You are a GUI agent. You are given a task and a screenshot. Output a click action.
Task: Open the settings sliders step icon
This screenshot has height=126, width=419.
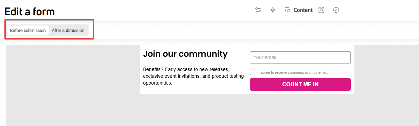258,10
